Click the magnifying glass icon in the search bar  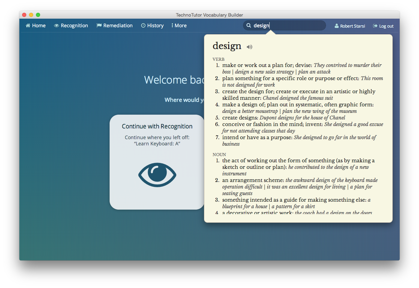pos(249,25)
